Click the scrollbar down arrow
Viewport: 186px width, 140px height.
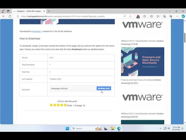coord(185,123)
